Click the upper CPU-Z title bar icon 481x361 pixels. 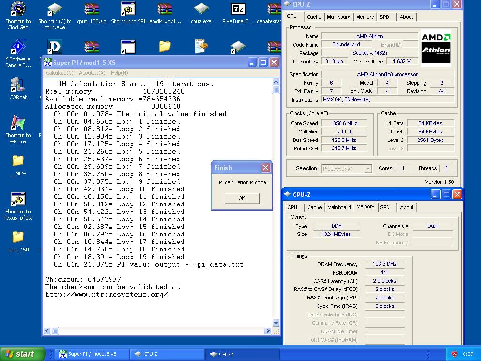point(287,4)
